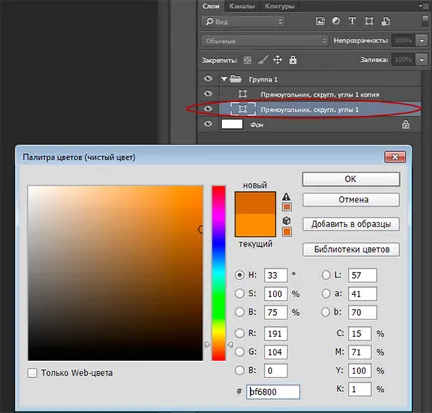Click the type layer filter icon
The height and width of the screenshot is (413, 432).
pos(352,21)
